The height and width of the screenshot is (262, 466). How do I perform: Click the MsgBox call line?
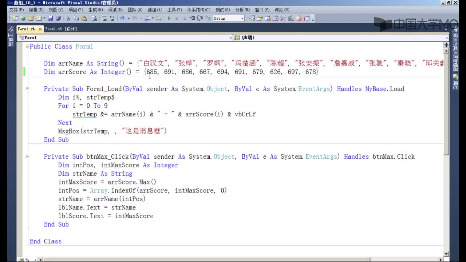point(112,131)
